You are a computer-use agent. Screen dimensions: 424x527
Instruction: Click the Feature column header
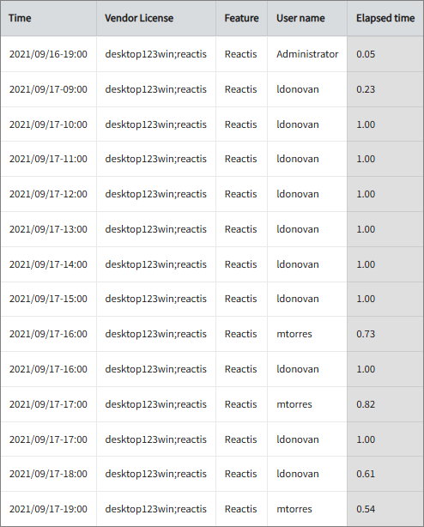[x=241, y=18]
